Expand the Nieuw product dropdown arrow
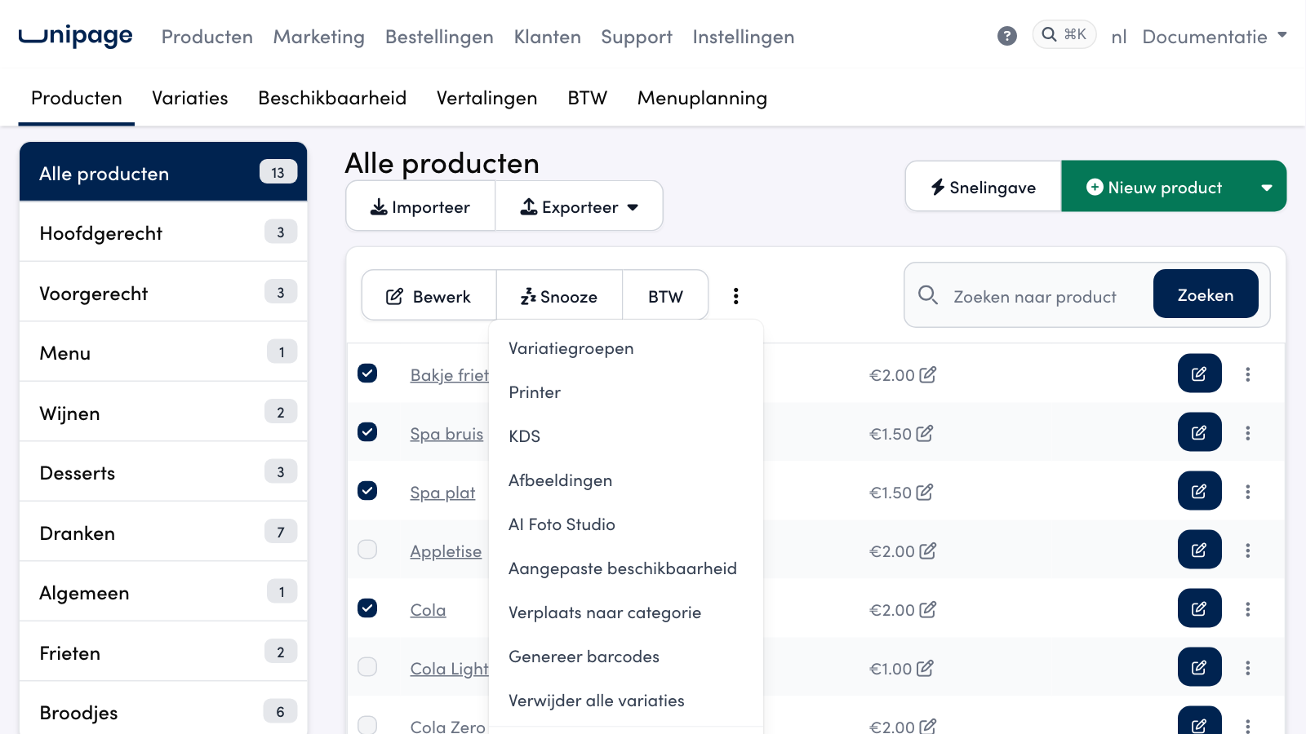Screen dimensions: 1306x734 click(1267, 188)
